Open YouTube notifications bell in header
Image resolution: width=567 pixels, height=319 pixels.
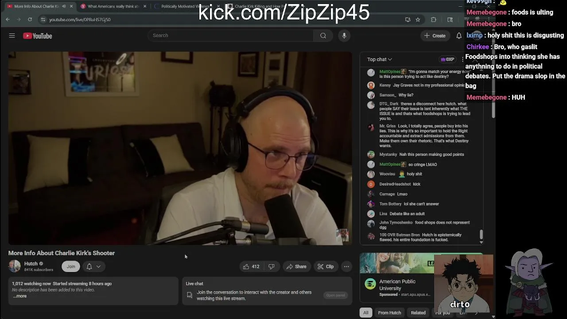(x=459, y=35)
